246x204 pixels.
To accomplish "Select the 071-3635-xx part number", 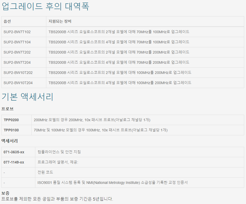I will tap(14, 152).
